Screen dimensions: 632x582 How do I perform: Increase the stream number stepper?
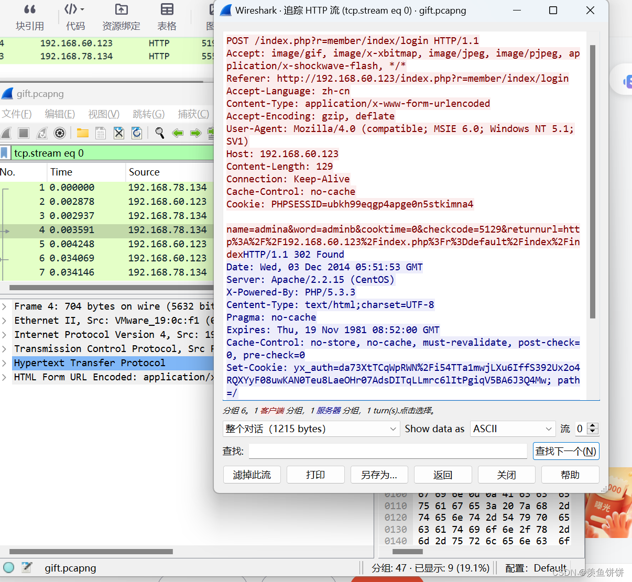coord(593,425)
